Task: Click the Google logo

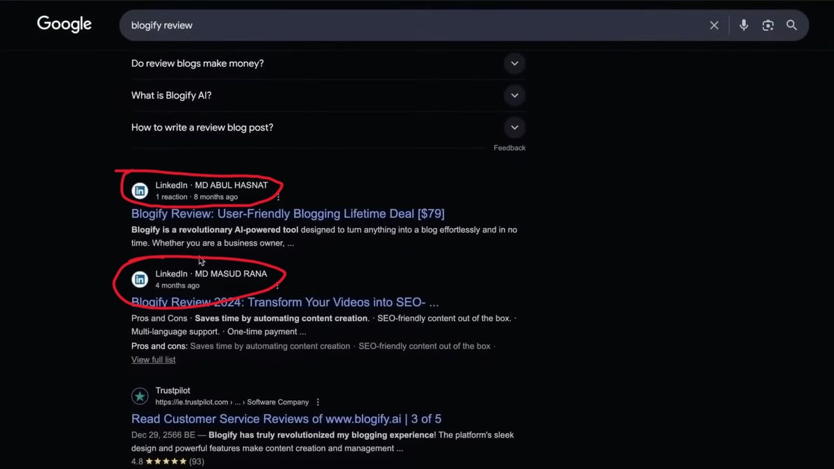Action: [64, 24]
